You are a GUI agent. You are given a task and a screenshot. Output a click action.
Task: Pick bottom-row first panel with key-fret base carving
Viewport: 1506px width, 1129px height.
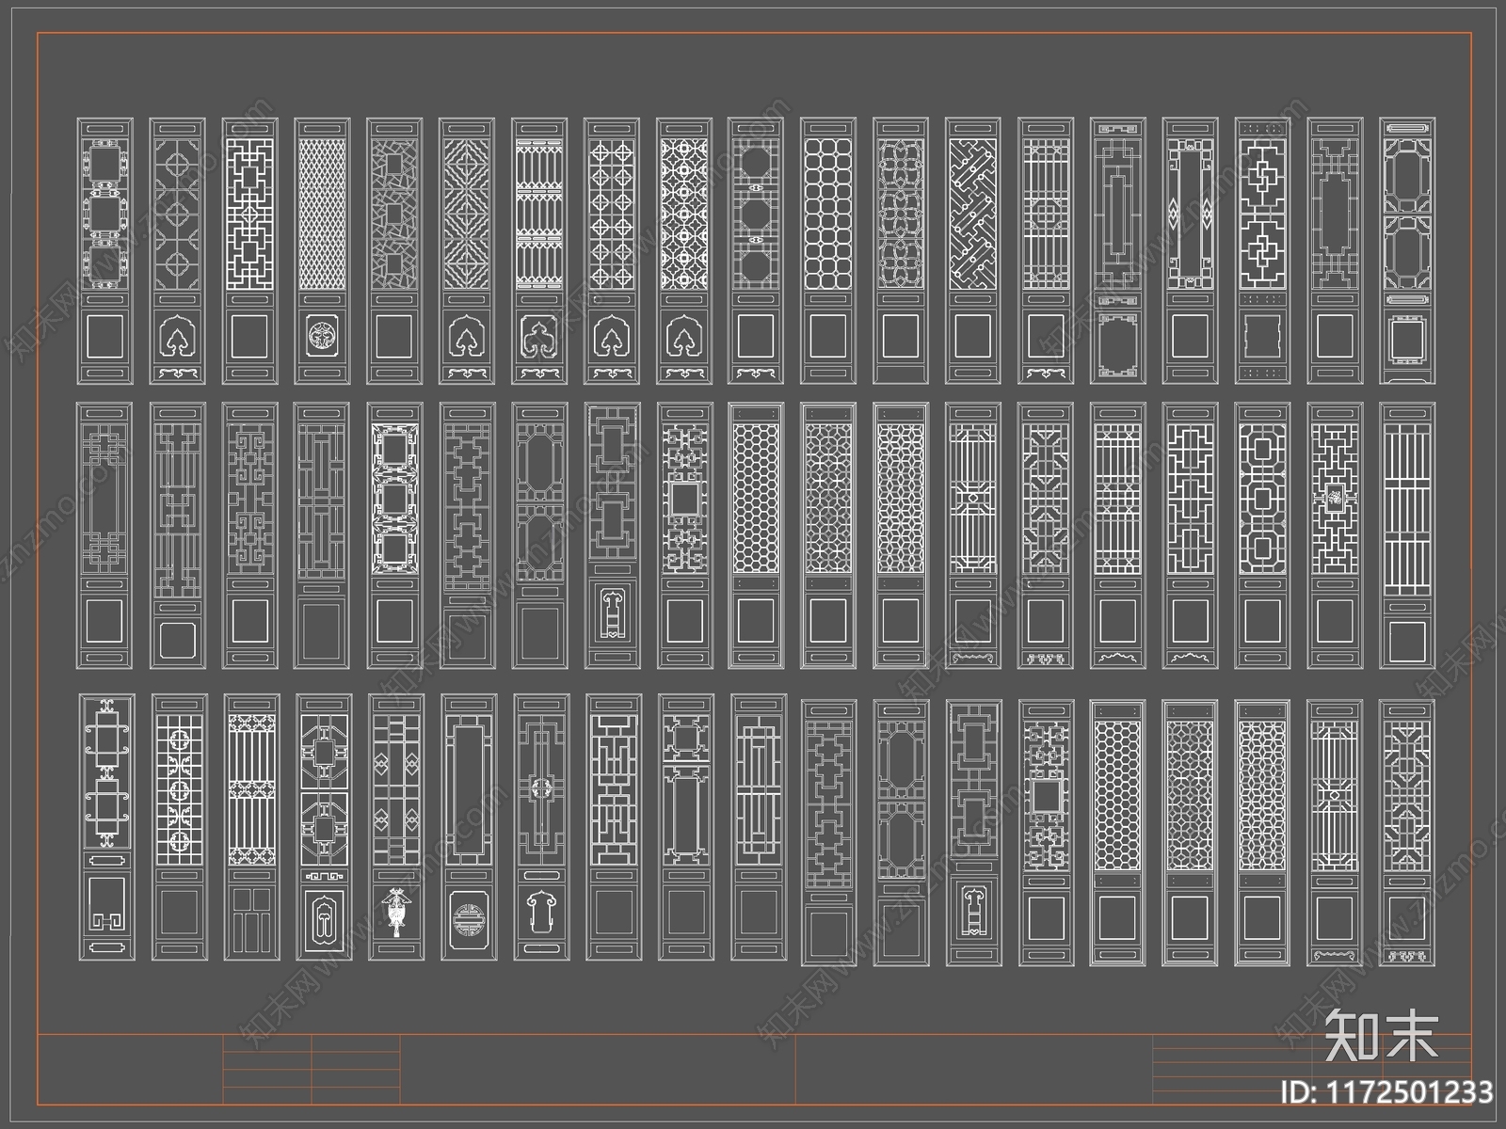click(x=105, y=828)
